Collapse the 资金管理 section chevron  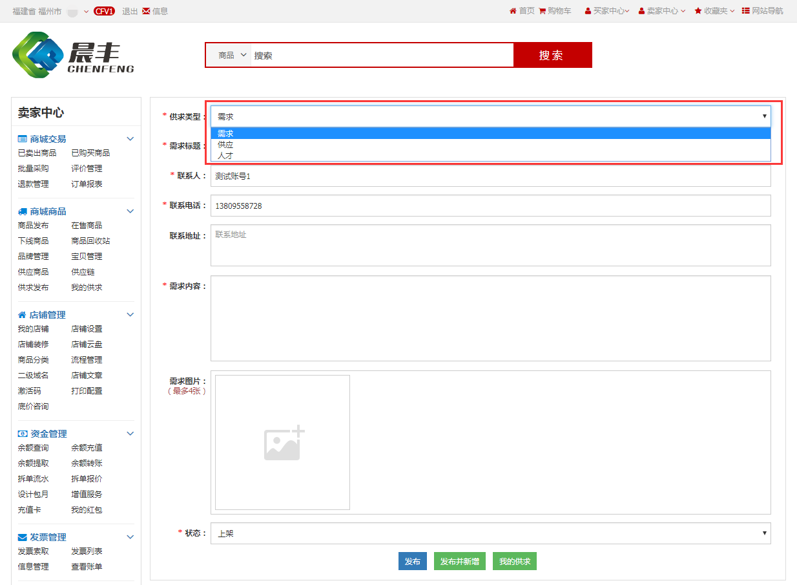pos(130,434)
